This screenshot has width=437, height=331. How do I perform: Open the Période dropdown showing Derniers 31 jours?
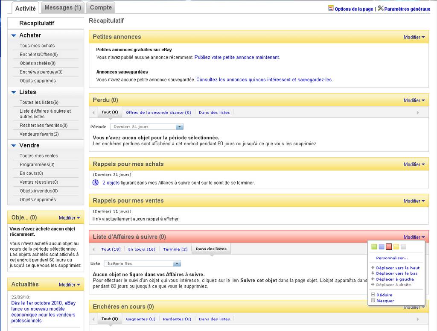point(147,127)
